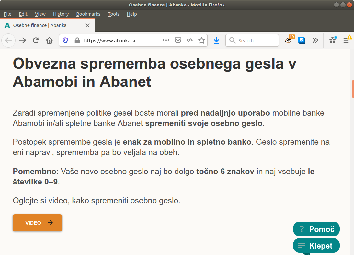Open the History menu

pos(61,14)
